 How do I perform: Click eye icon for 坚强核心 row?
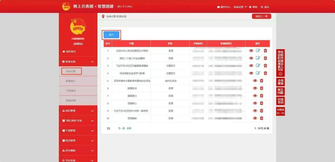pyautogui.click(x=255, y=103)
